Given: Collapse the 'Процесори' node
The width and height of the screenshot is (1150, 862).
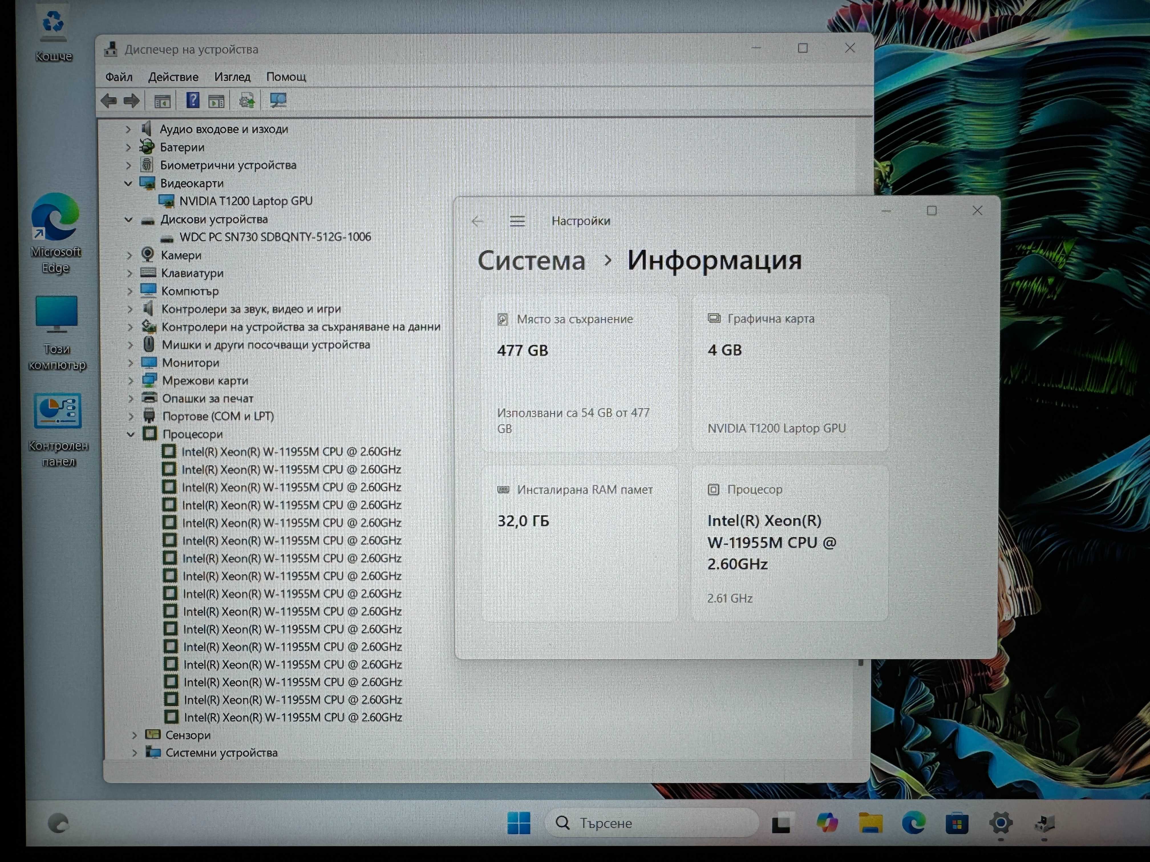Looking at the screenshot, I should tap(131, 434).
